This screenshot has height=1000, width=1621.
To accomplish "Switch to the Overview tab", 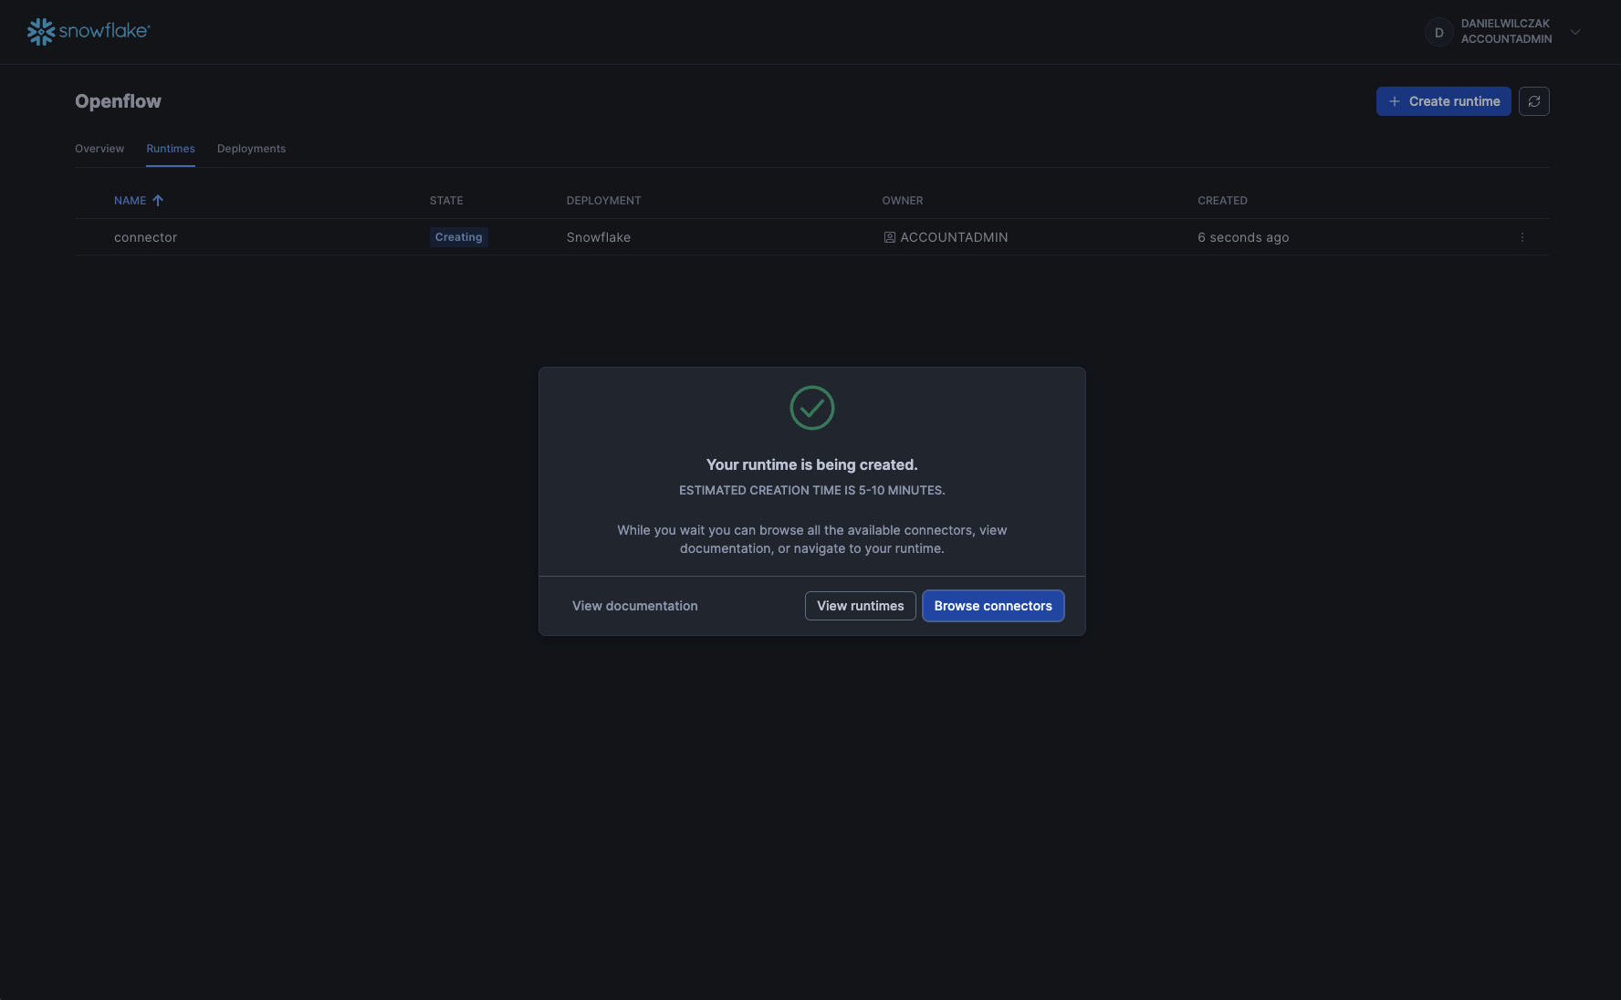I will [99, 149].
